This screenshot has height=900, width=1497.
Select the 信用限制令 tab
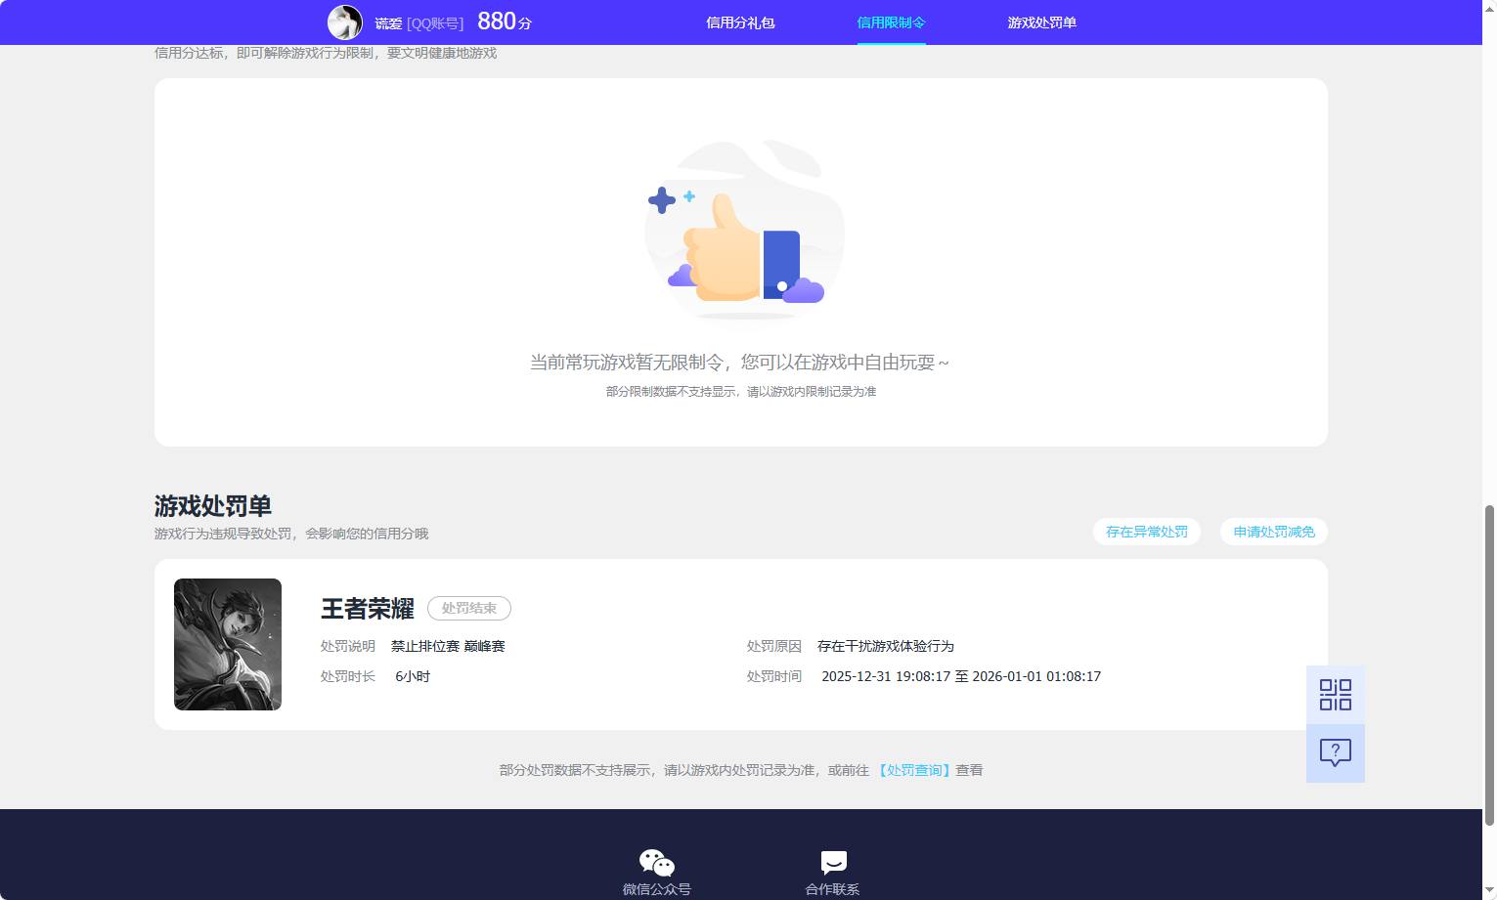[x=891, y=22]
